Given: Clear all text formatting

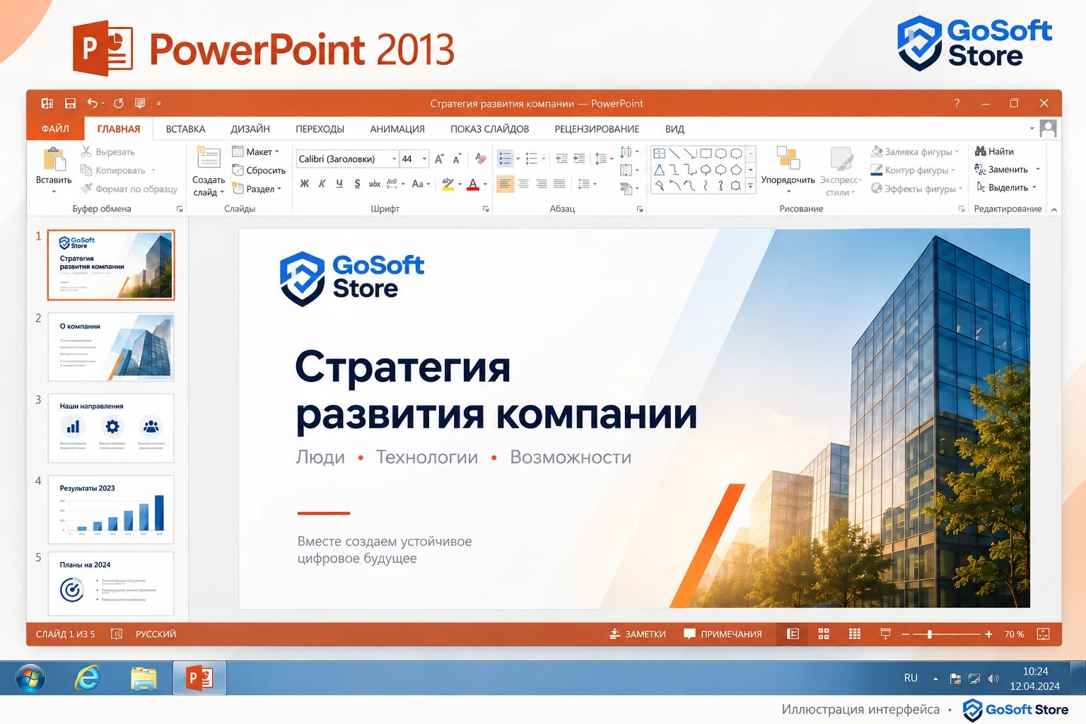Looking at the screenshot, I should (481, 159).
